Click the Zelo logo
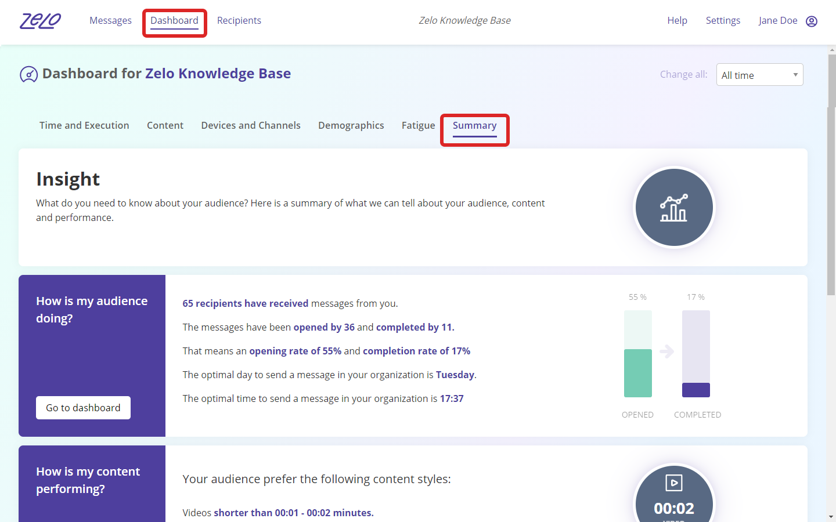This screenshot has width=836, height=522. tap(41, 21)
